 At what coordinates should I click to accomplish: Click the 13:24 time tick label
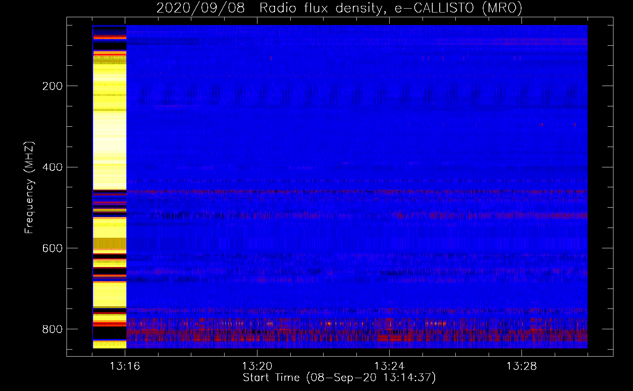(x=389, y=366)
